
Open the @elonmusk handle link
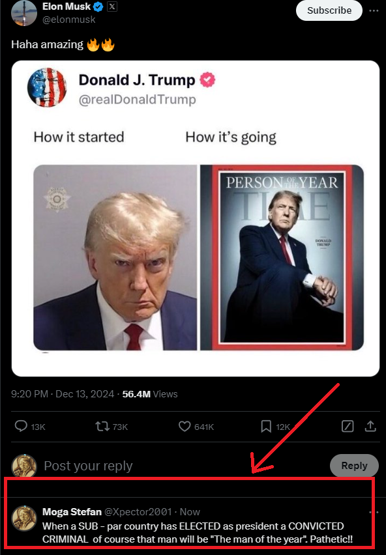click(68, 20)
